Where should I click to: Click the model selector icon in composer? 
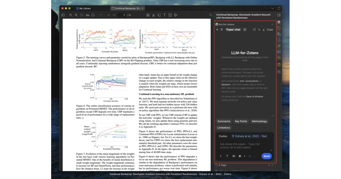click(240, 156)
